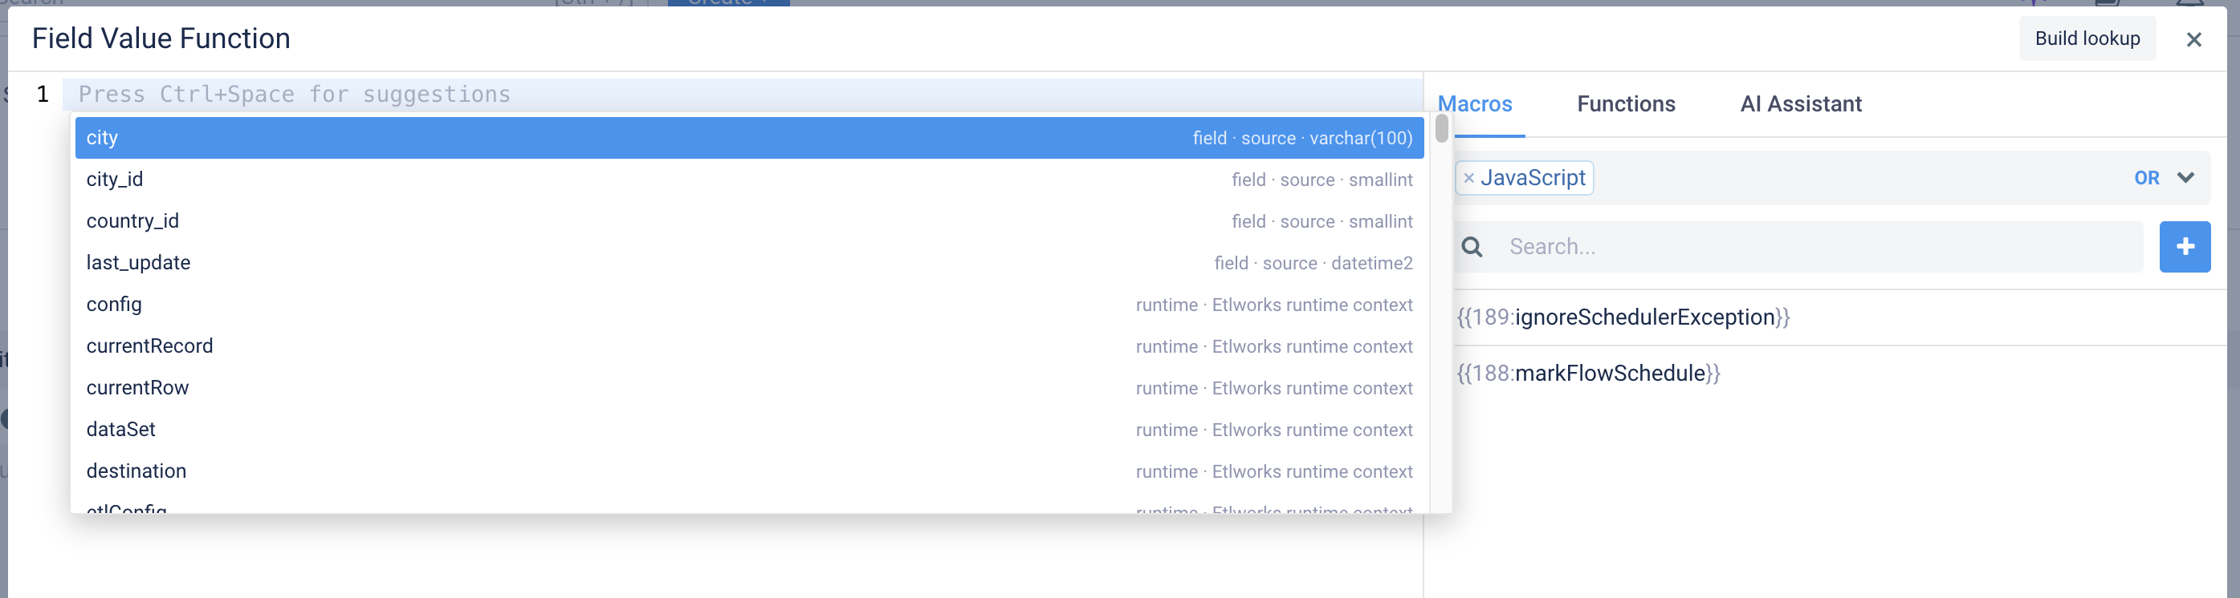Choose the city suggestion

(x=749, y=138)
